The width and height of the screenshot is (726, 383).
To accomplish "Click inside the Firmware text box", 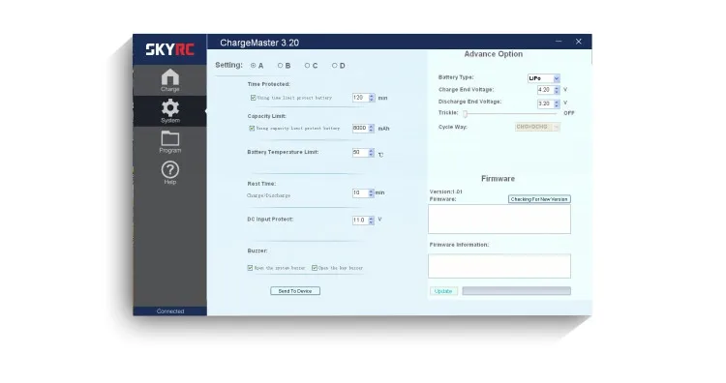I will point(499,220).
